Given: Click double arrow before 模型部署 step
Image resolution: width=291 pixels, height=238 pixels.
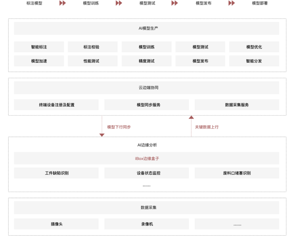Looking at the screenshot, I should [x=232, y=3].
